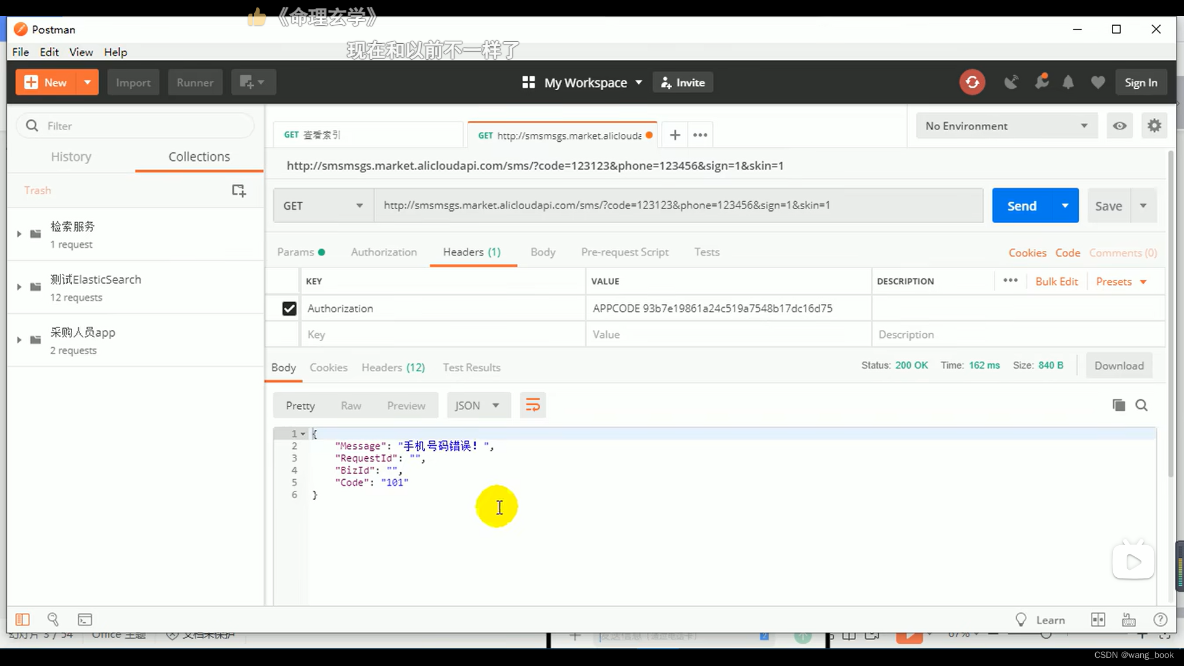1184x666 pixels.
Task: Open the No Environment dropdown
Action: [1007, 126]
